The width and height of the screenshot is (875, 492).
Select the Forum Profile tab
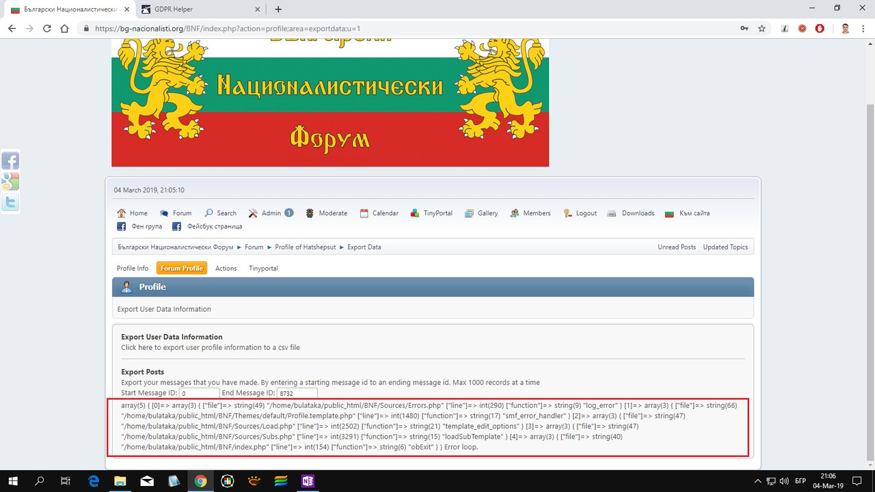tap(182, 269)
